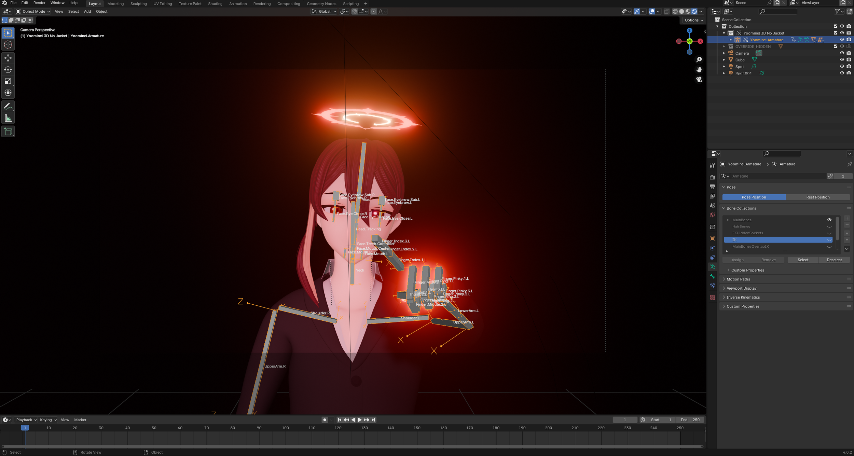Activate the Move tool
Screen dimensions: 854x456
point(8,58)
